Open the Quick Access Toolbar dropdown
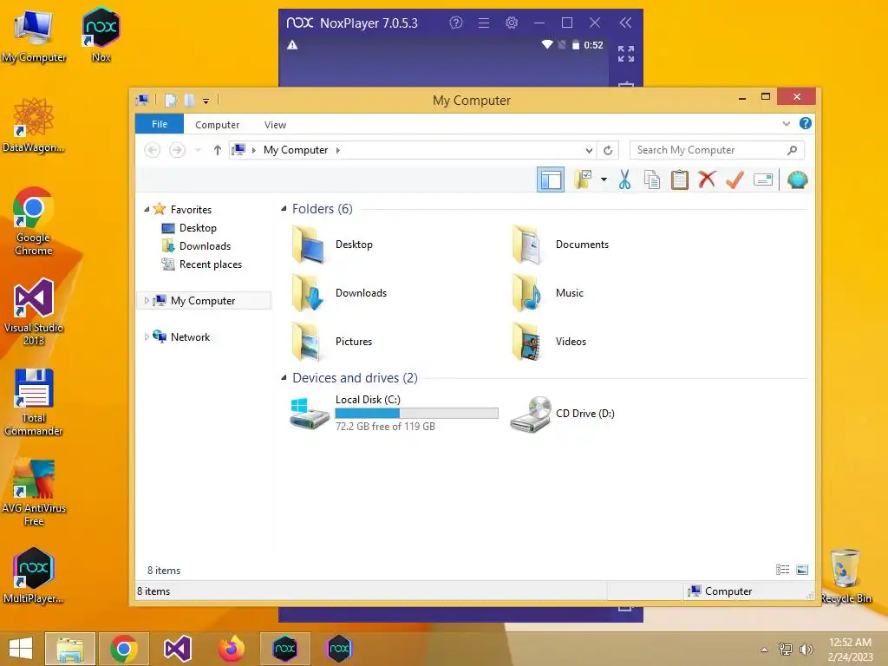 [x=206, y=101]
